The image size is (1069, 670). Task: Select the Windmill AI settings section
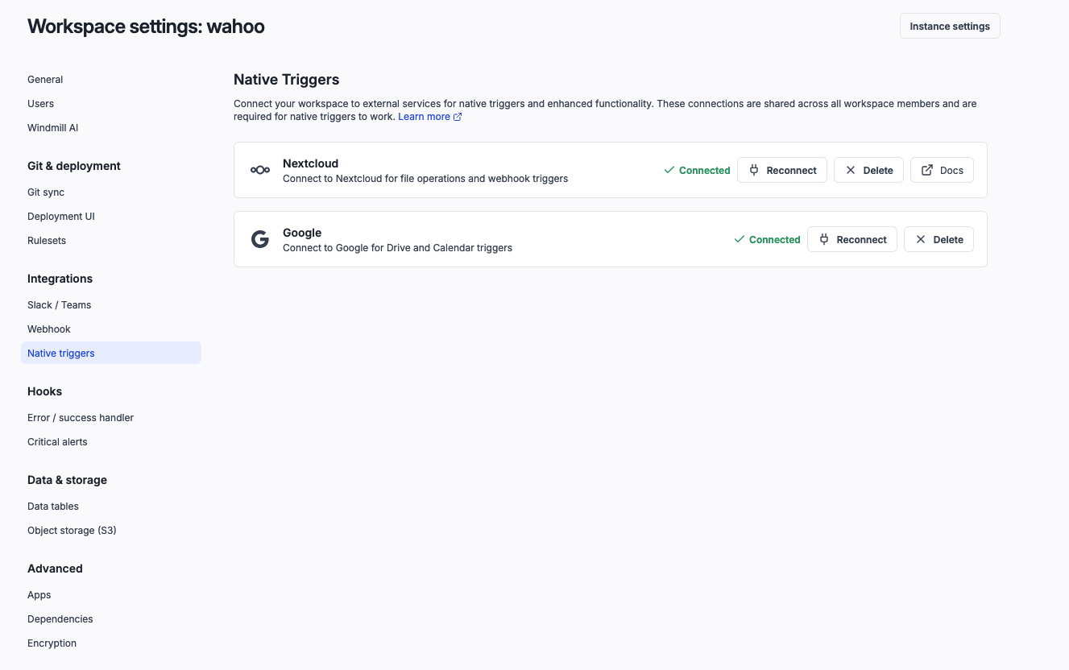coord(52,127)
